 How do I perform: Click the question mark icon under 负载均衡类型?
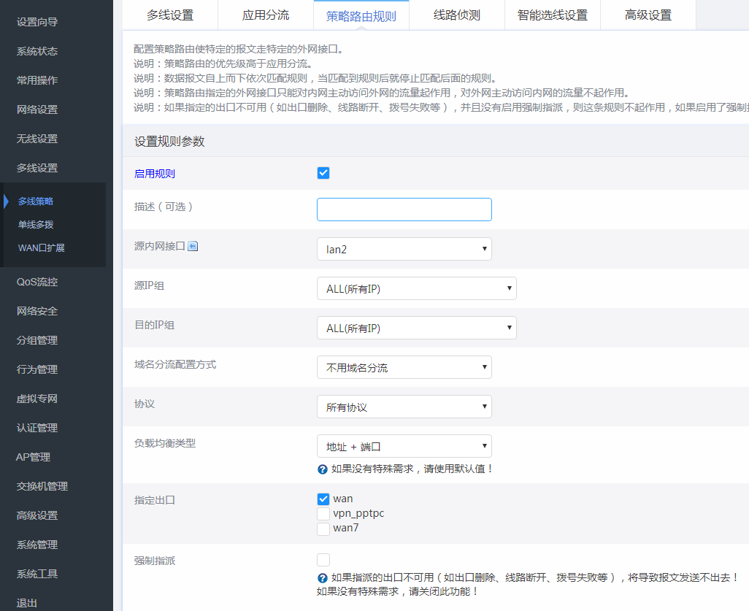(x=322, y=469)
